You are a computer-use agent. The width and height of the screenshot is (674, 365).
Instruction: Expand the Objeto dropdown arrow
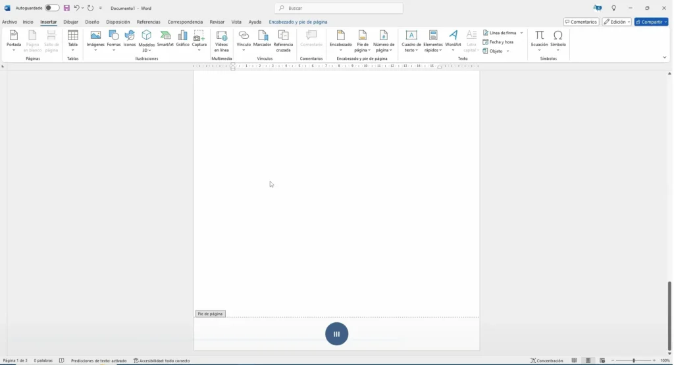click(x=507, y=51)
